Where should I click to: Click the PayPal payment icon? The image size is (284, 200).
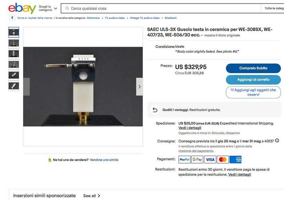pyautogui.click(x=184, y=160)
